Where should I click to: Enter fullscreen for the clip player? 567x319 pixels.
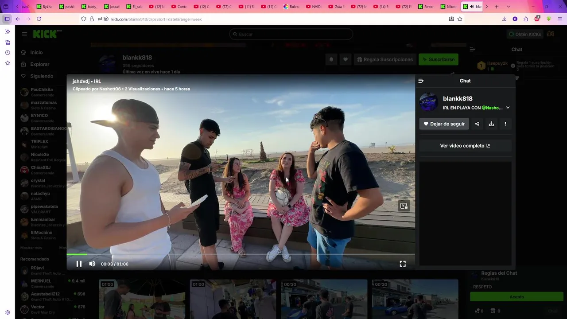[x=403, y=264]
